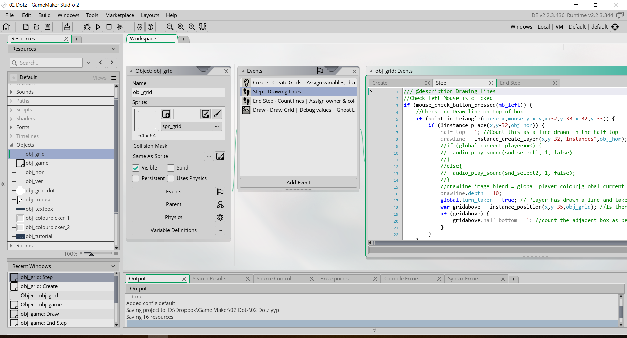627x338 pixels.
Task: Click the Add Event button
Action: point(298,183)
